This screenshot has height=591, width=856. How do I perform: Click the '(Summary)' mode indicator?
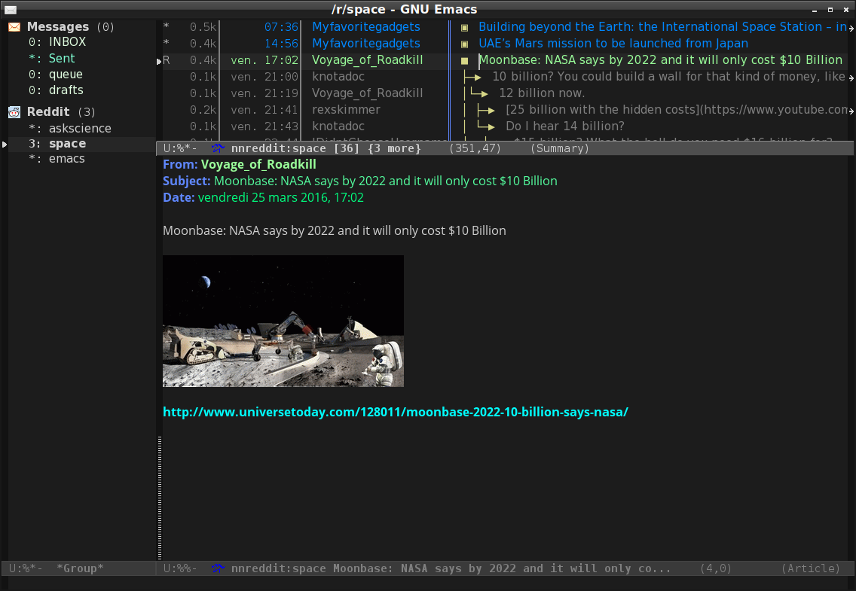click(560, 148)
